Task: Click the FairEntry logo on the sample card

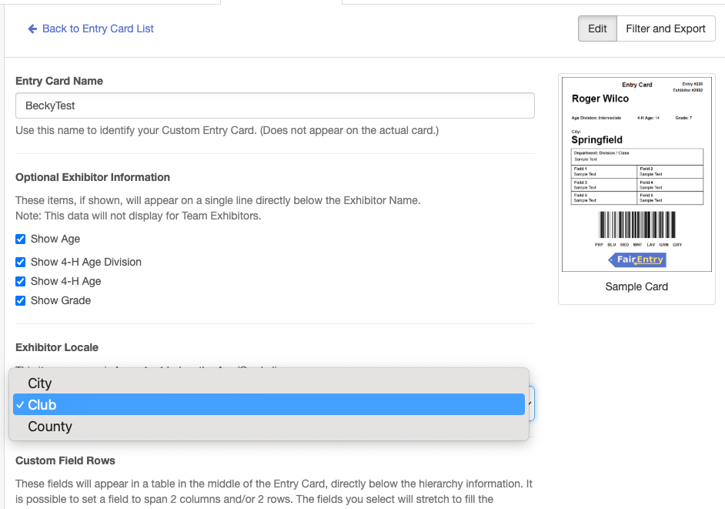Action: click(x=637, y=260)
